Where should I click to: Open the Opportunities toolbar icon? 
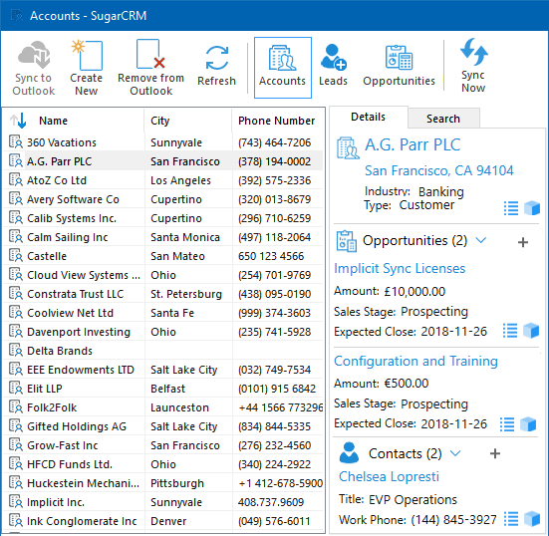click(399, 58)
